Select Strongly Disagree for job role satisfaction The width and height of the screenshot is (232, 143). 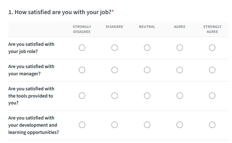point(82,48)
